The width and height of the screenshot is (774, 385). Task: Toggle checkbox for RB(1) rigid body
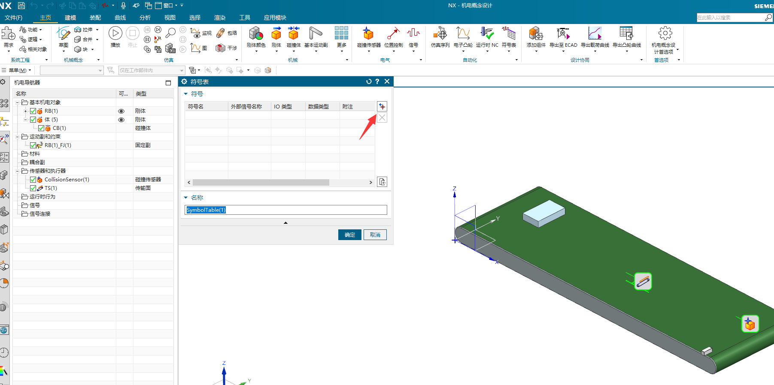(x=33, y=111)
